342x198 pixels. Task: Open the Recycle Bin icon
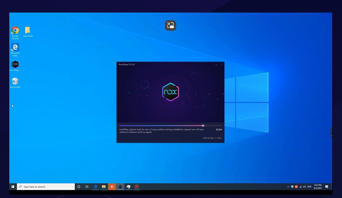[15, 83]
